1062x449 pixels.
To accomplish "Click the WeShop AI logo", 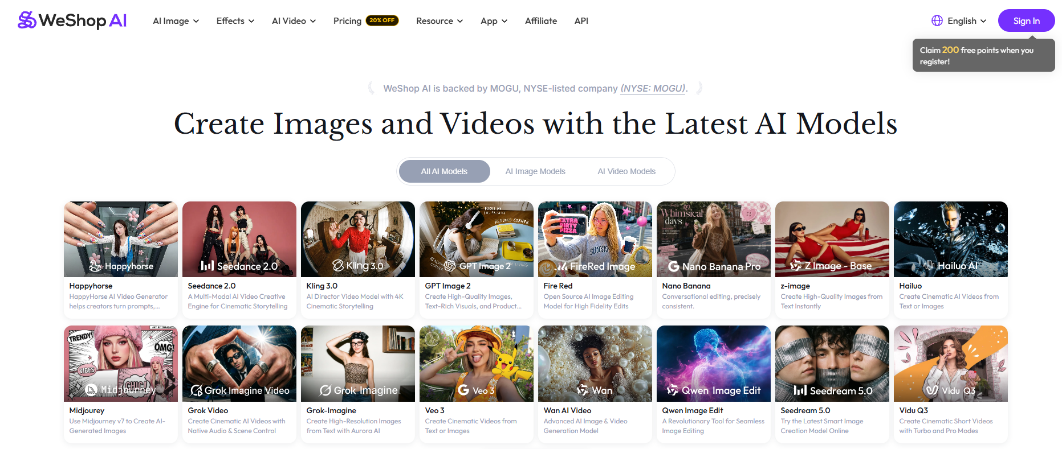I will (x=72, y=20).
